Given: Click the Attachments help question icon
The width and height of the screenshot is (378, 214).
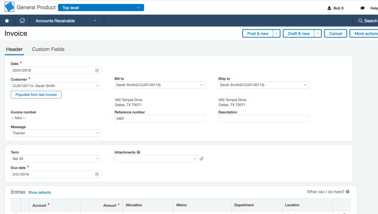Looking at the screenshot, I should click(x=138, y=152).
